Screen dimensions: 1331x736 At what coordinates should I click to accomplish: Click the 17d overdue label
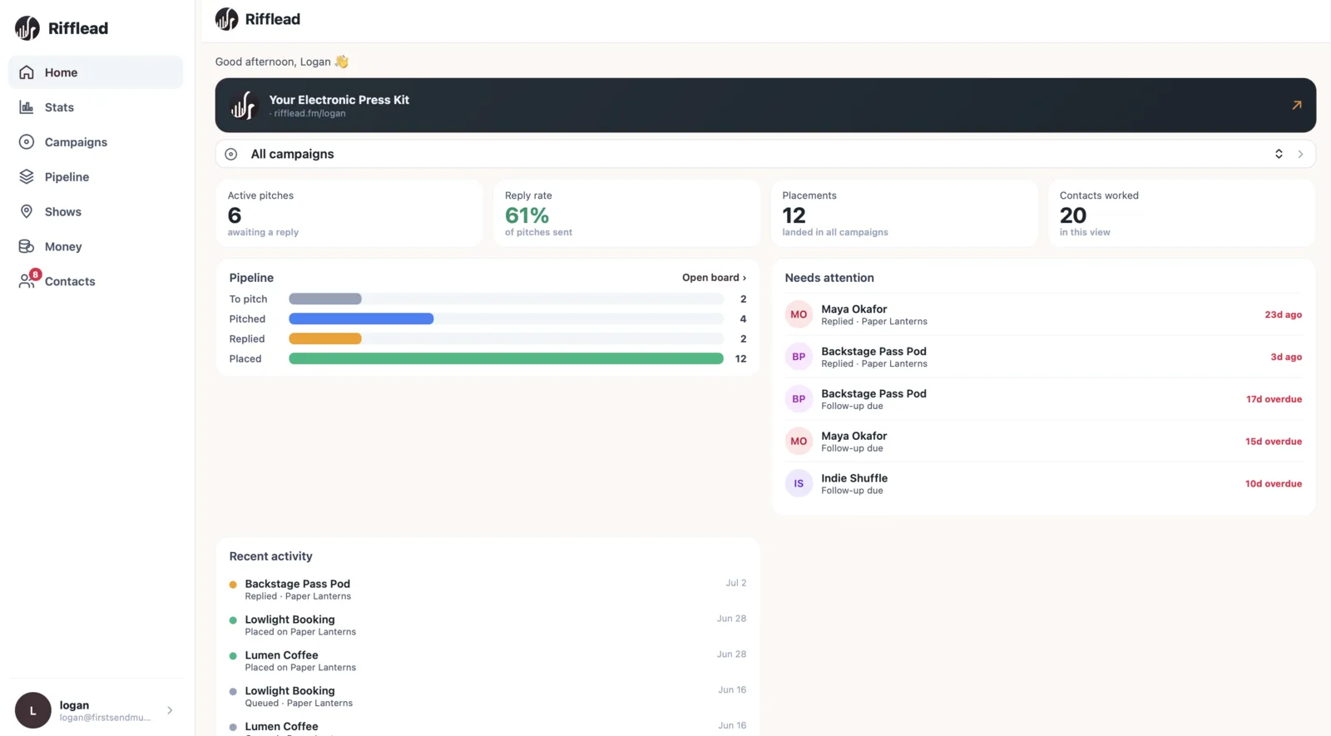(x=1274, y=399)
